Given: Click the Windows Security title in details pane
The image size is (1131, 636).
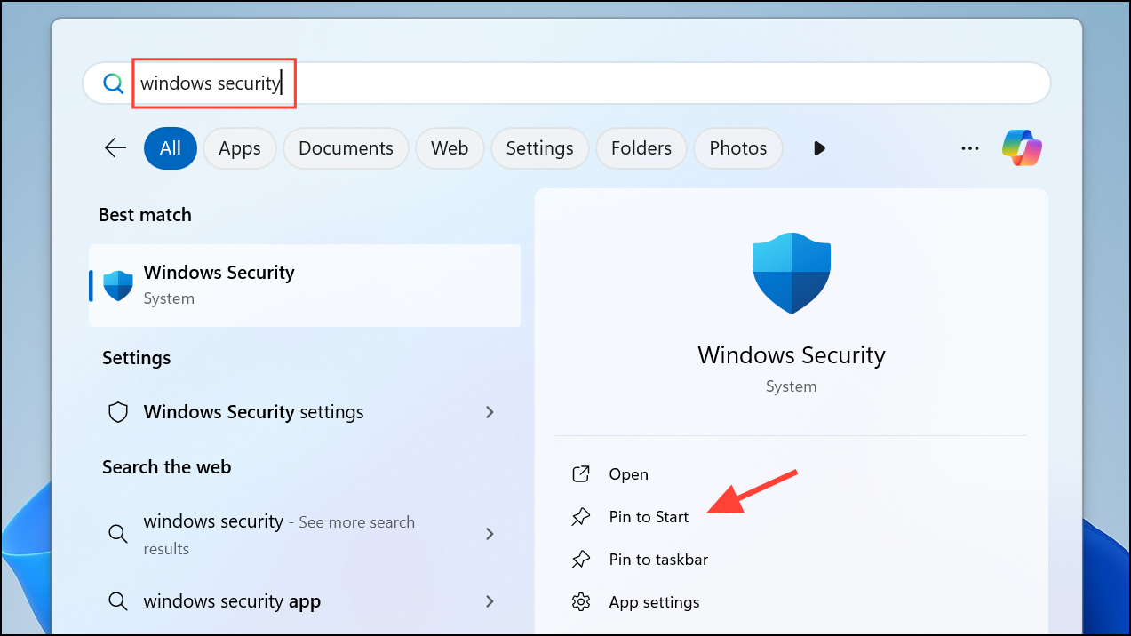Looking at the screenshot, I should click(x=791, y=355).
